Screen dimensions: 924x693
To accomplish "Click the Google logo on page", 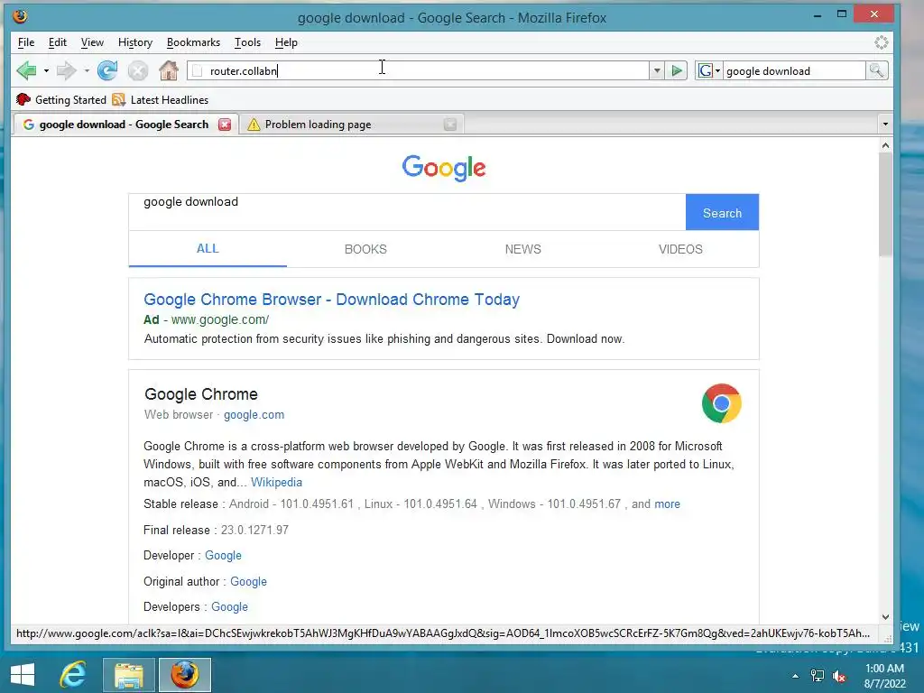I will pyautogui.click(x=444, y=168).
